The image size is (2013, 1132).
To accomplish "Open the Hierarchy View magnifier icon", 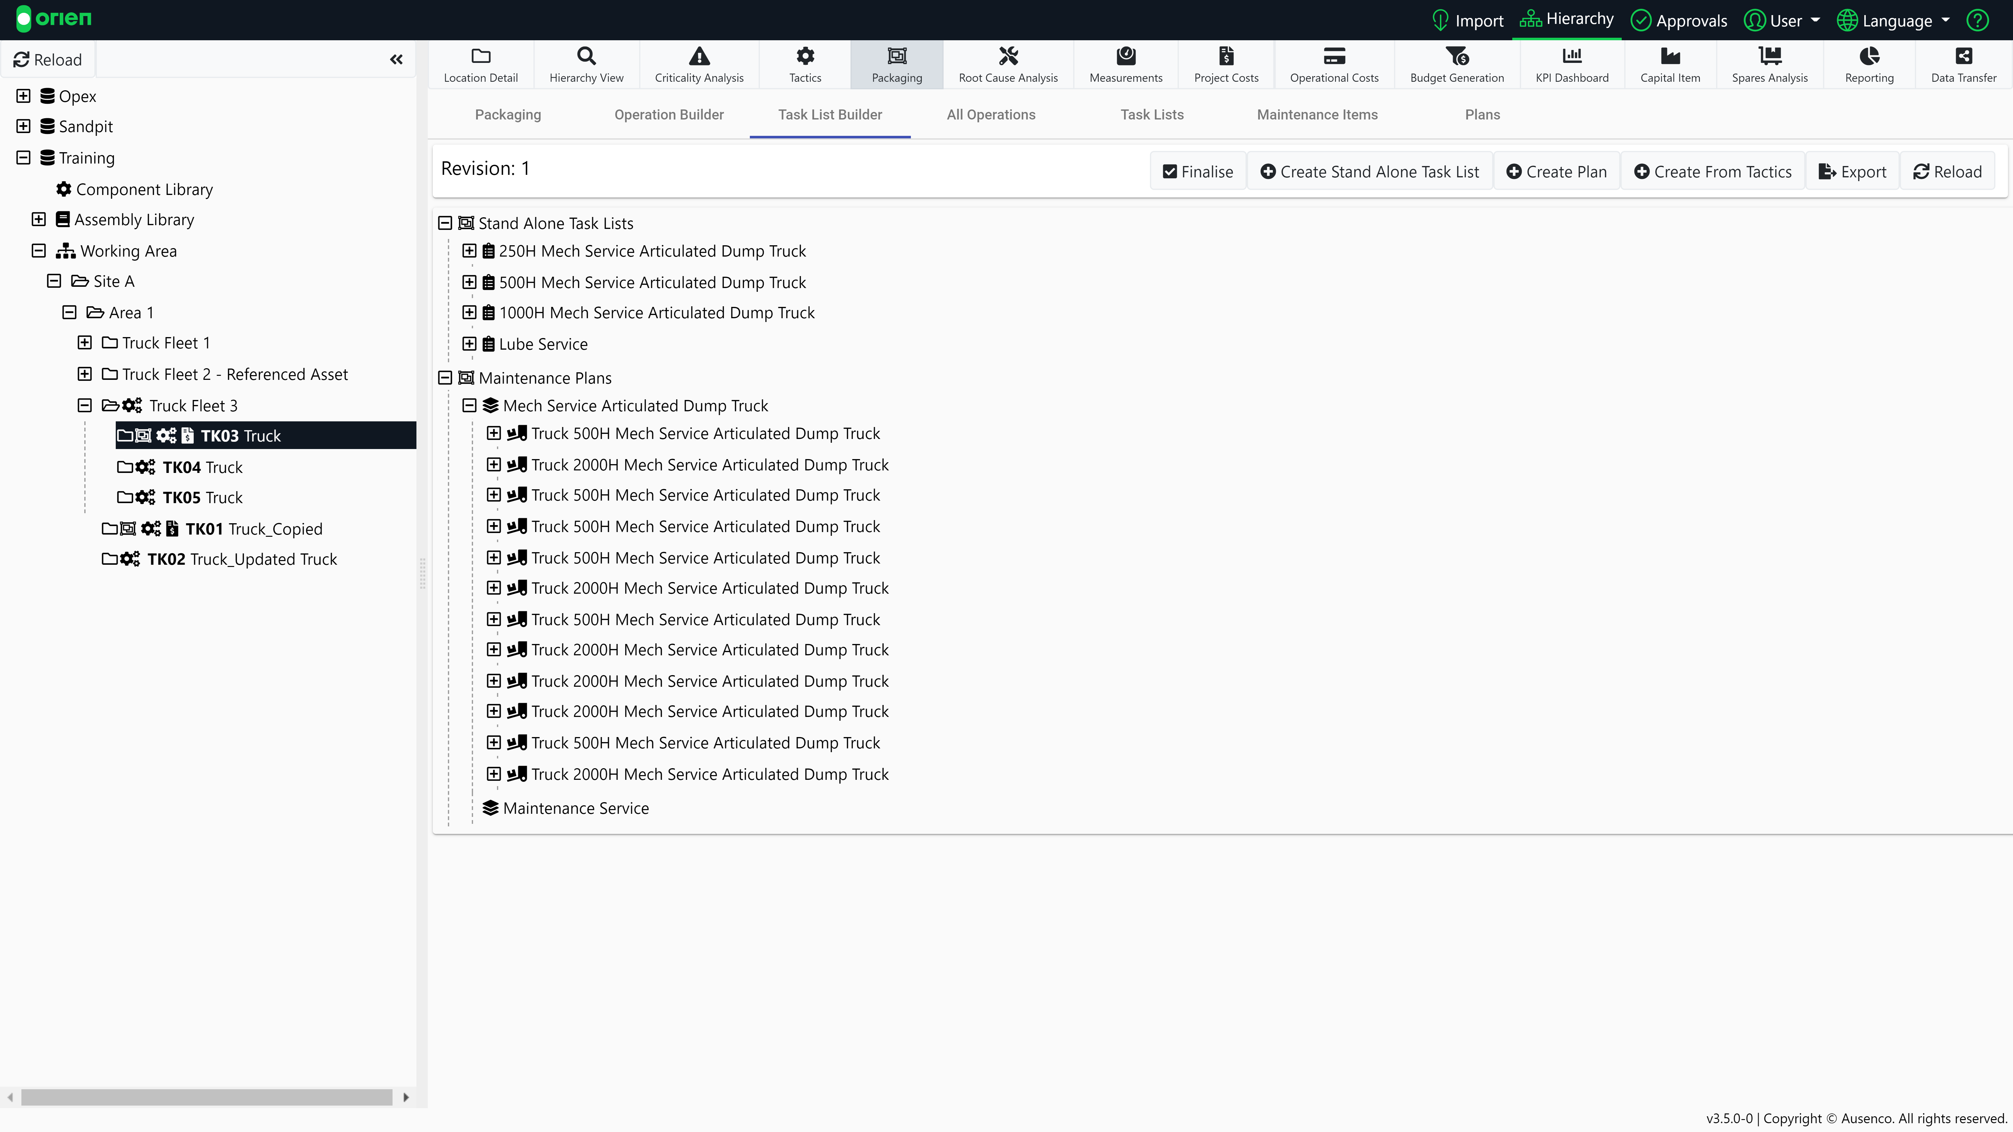I will [586, 56].
